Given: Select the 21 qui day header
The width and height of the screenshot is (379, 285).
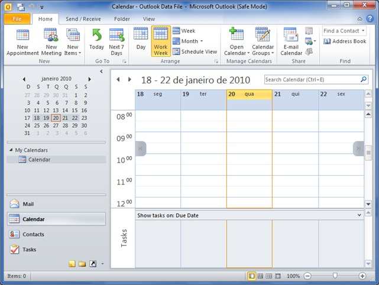Looking at the screenshot, I should [x=296, y=94].
